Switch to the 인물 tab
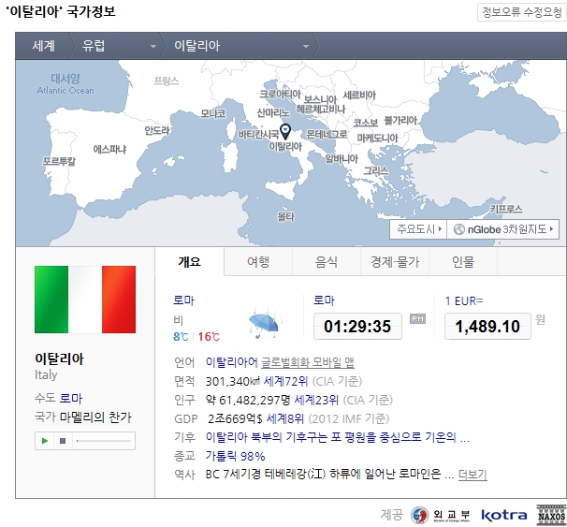 click(x=463, y=261)
